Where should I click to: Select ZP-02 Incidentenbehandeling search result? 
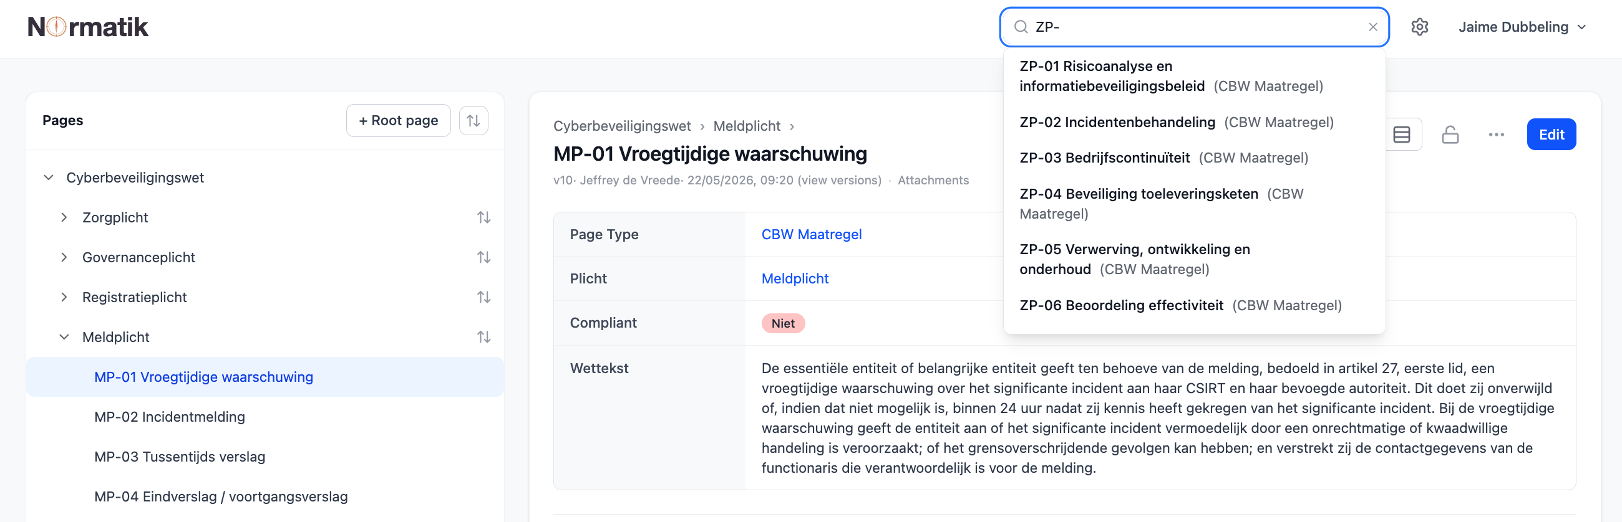(1194, 122)
